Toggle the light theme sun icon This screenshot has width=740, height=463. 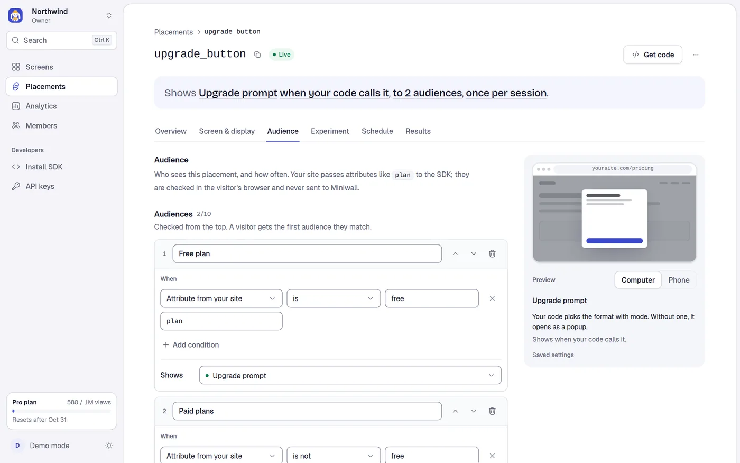point(109,446)
